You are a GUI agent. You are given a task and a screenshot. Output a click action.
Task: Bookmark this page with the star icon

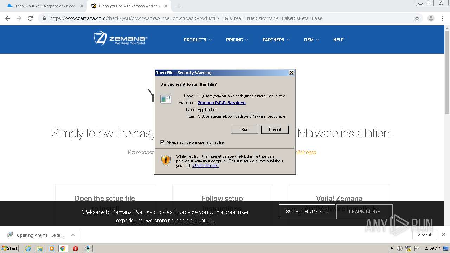click(417, 18)
